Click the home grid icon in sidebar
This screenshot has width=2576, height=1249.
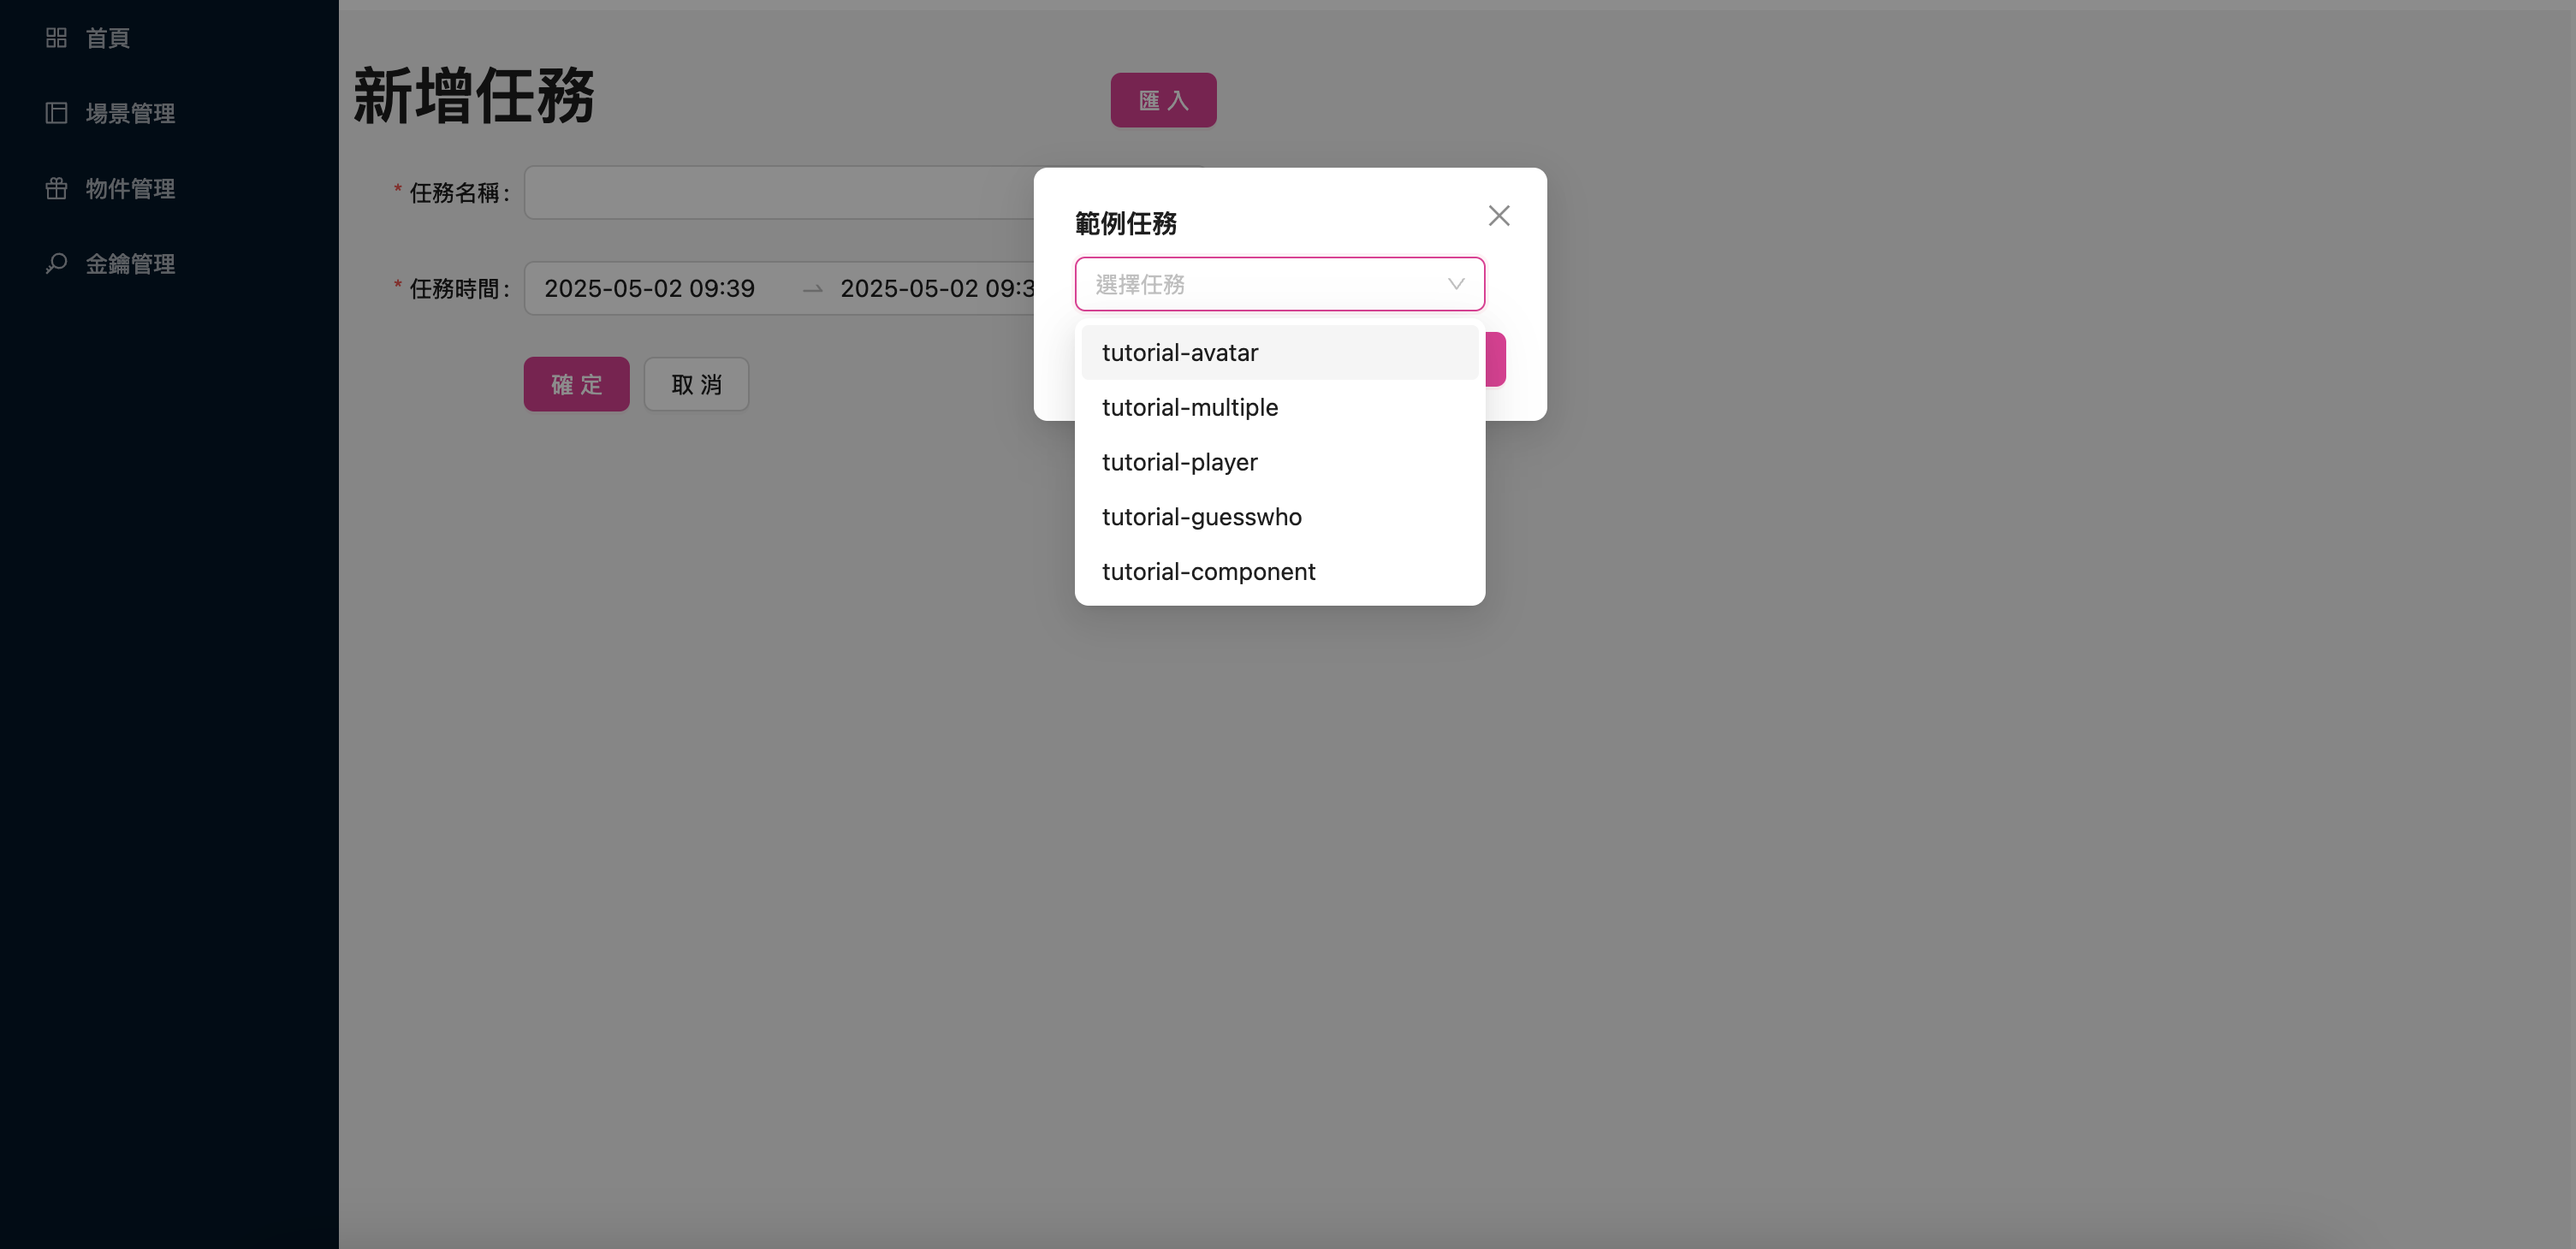pos(56,38)
